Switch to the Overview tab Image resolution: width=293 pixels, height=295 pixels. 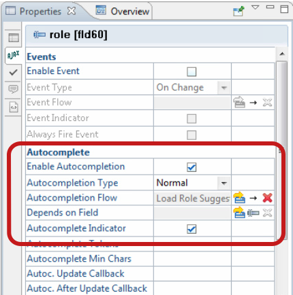[123, 11]
